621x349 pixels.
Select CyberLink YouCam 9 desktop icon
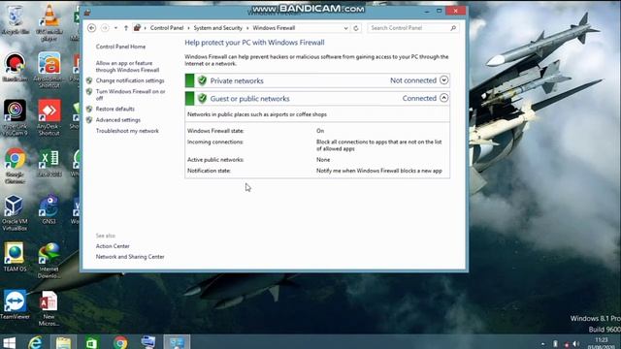coord(16,118)
